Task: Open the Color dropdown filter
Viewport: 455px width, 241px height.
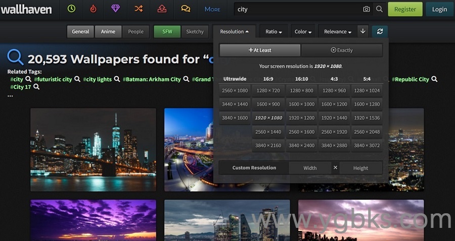Action: tap(303, 31)
